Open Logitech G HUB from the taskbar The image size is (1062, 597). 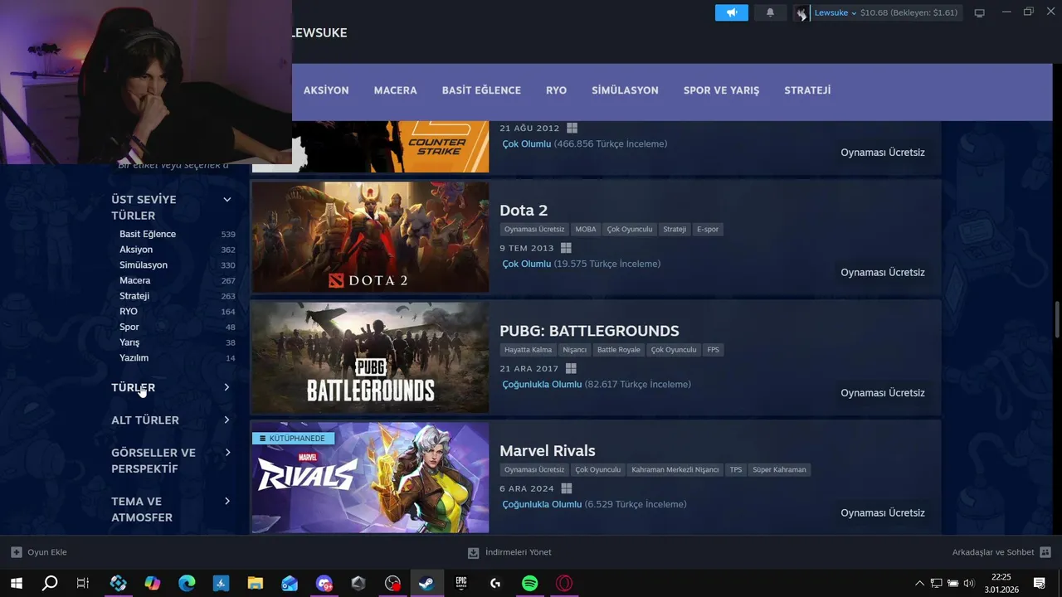pyautogui.click(x=495, y=583)
